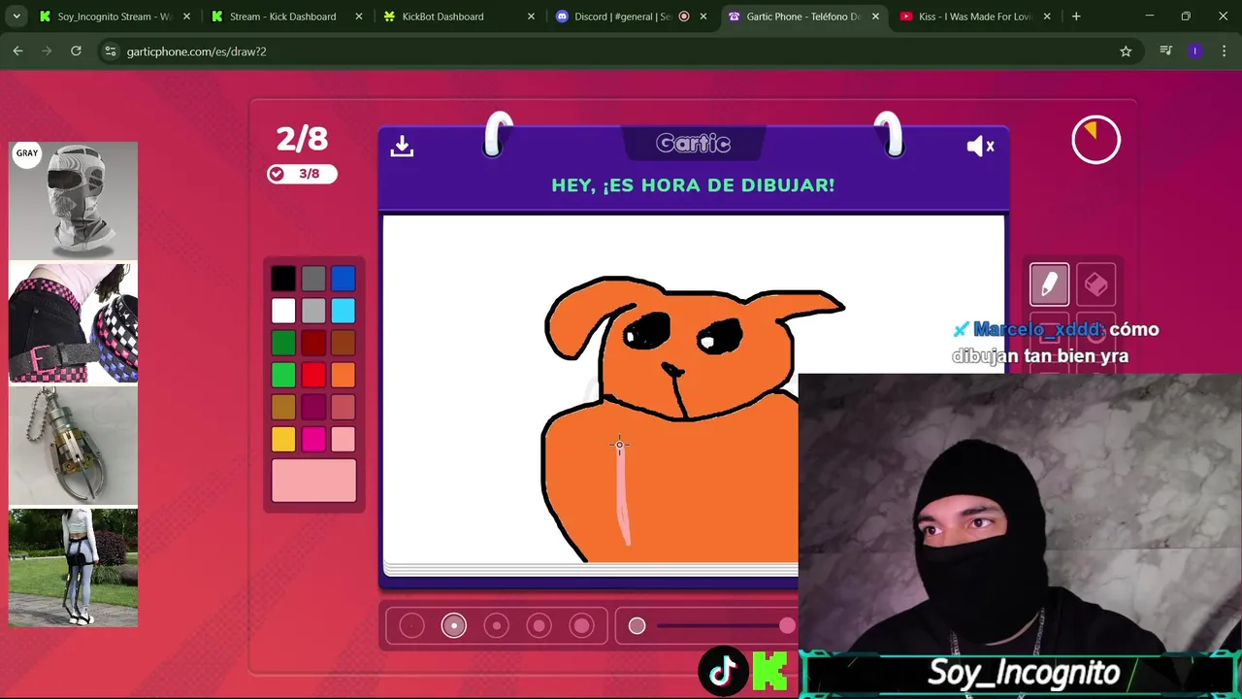Image resolution: width=1242 pixels, height=699 pixels.
Task: Open a new browser tab
Action: click(1076, 17)
